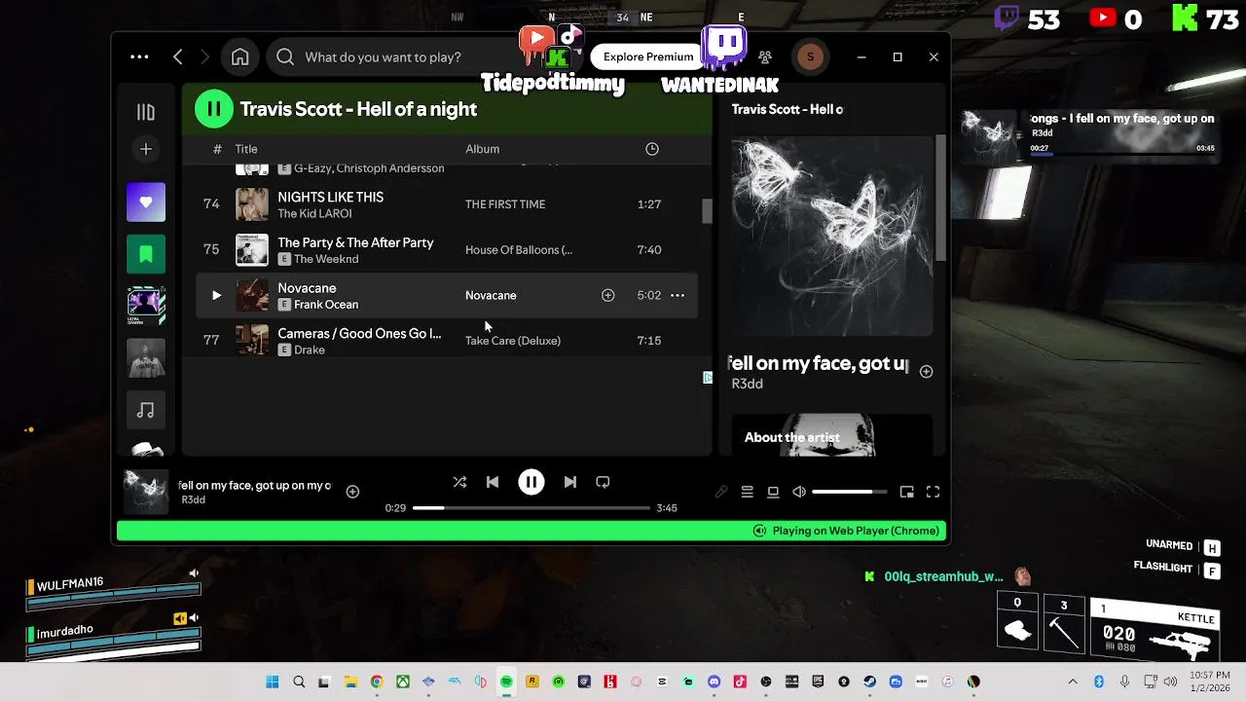Click Novacane album cover thumbnail
1246x701 pixels.
[x=252, y=295]
